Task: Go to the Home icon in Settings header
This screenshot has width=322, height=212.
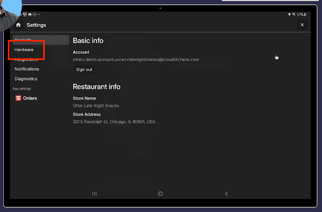Action: pyautogui.click(x=18, y=25)
